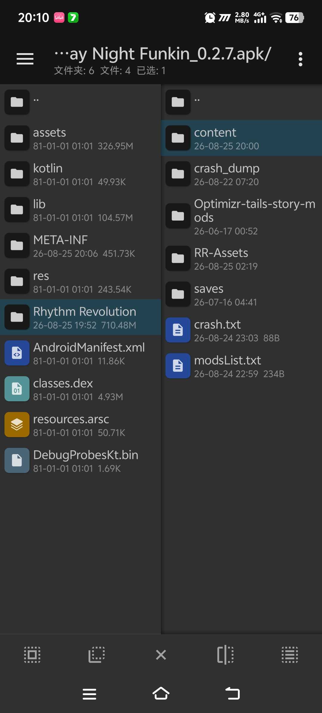Open crash.txt file name
Screen dimensions: 322x713
(x=217, y=325)
